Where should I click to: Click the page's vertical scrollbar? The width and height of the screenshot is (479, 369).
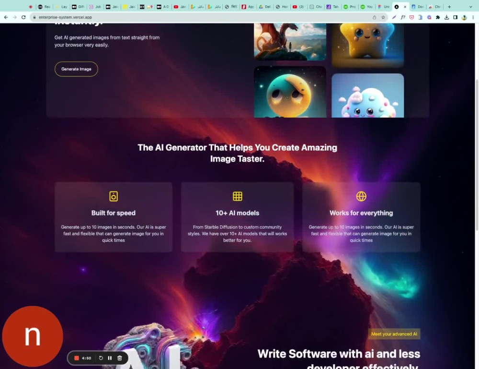tap(477, 154)
